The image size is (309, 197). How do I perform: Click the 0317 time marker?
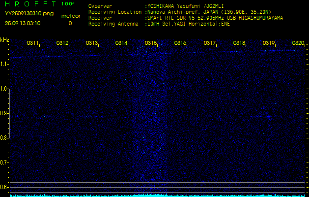click(x=209, y=43)
